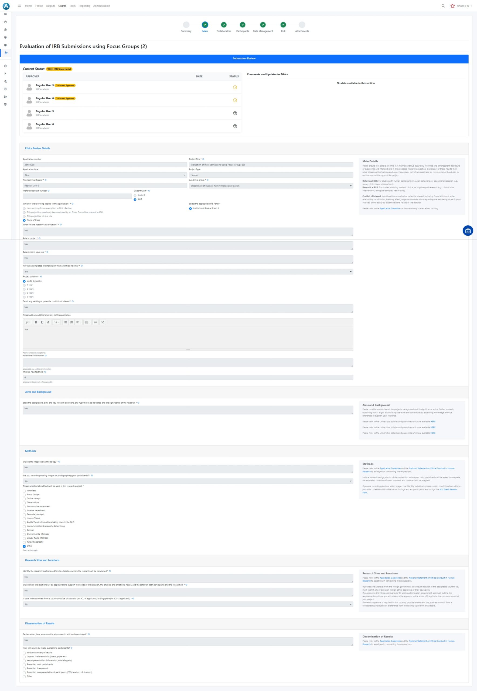Image resolution: width=477 pixels, height=691 pixels.
Task: Click the notifications bell icon
Action: click(452, 6)
